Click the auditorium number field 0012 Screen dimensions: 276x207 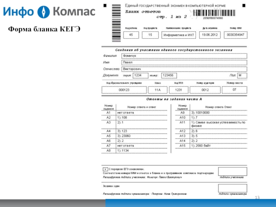click(205, 90)
